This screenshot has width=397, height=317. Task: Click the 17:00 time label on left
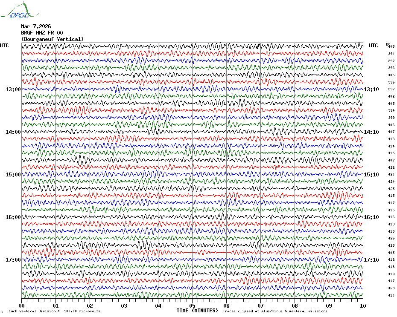(x=13, y=260)
